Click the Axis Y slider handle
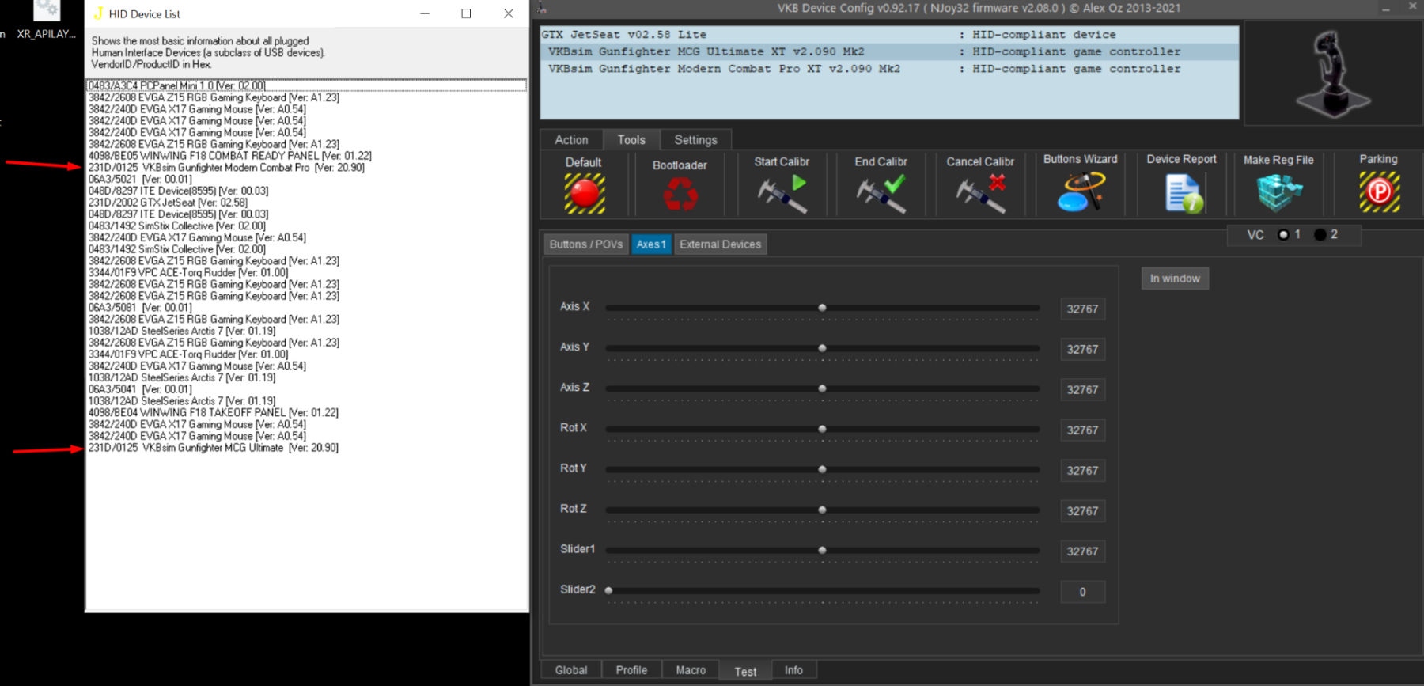Image resolution: width=1424 pixels, height=686 pixels. click(x=822, y=348)
